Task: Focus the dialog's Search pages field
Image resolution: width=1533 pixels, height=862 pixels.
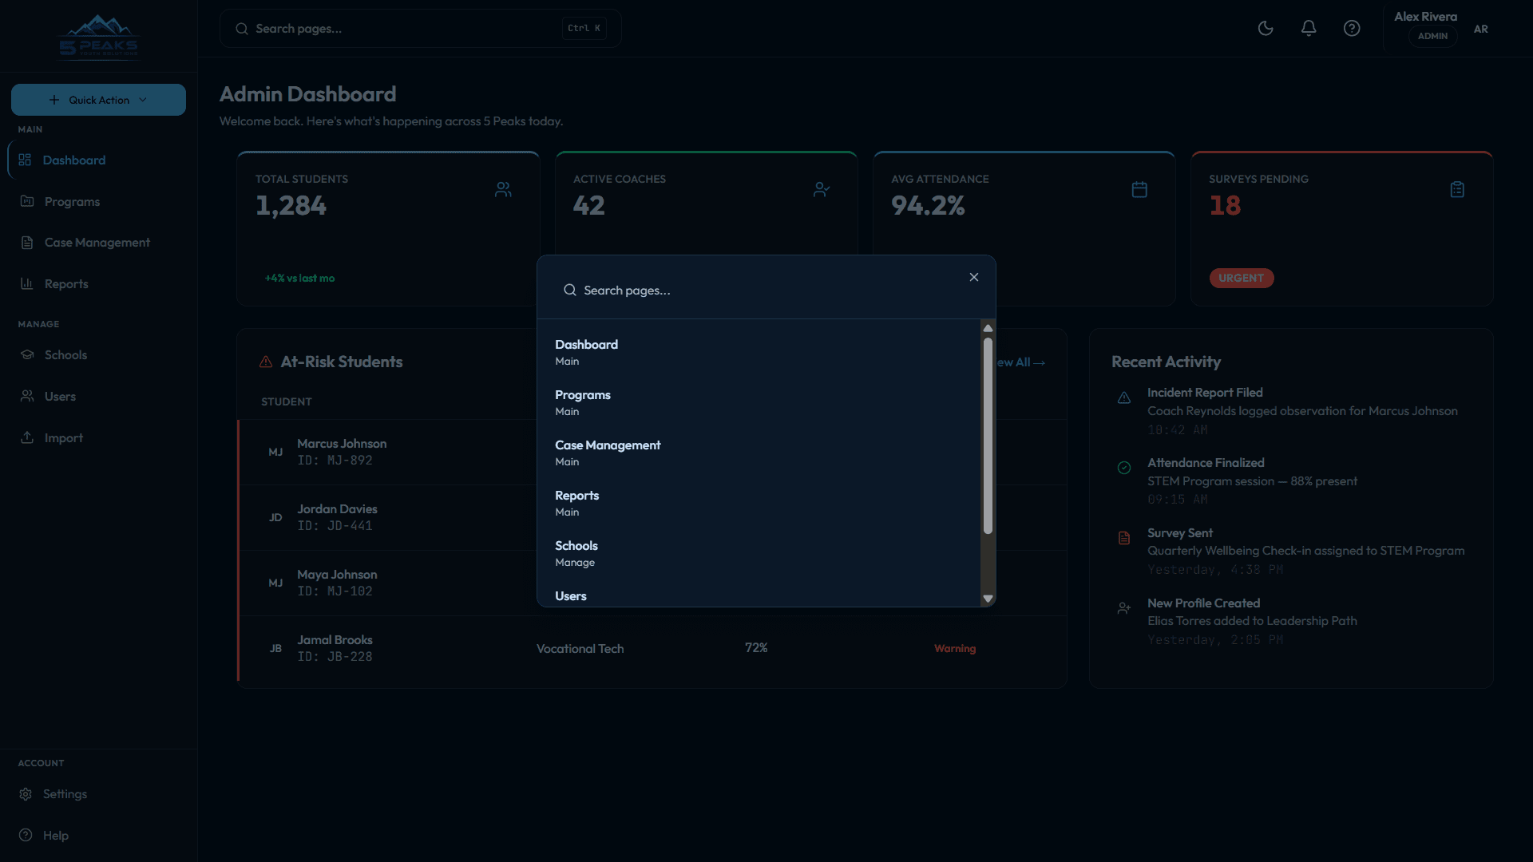Action: (x=759, y=291)
